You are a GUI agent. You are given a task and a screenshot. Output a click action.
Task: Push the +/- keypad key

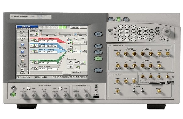(134, 40)
